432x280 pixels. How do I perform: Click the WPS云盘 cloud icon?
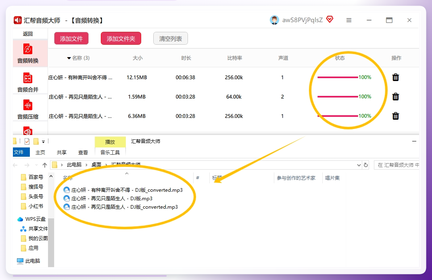(x=20, y=219)
